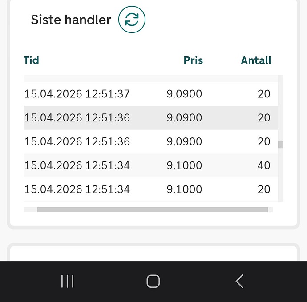Click the quantity 40 cell

click(263, 165)
